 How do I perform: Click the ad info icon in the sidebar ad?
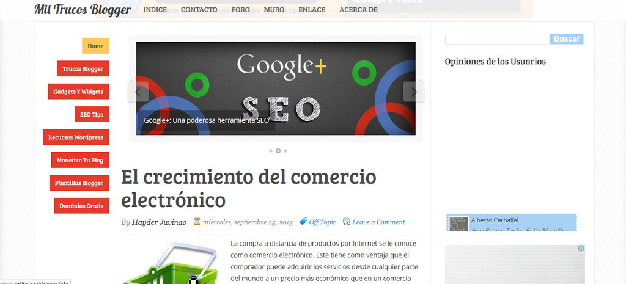[581, 249]
